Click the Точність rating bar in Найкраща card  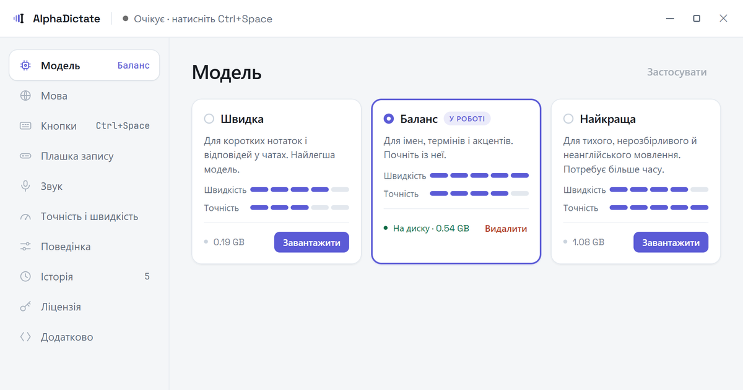[659, 208]
